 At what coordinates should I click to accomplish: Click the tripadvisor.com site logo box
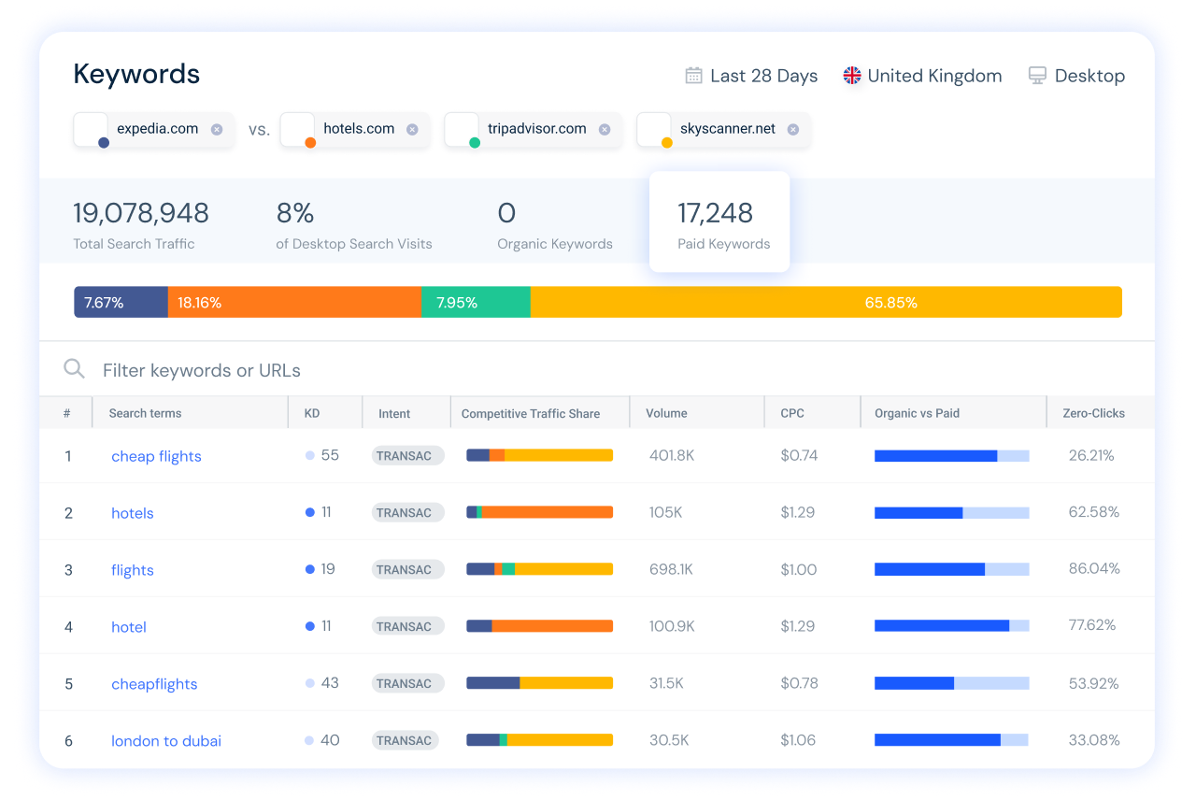pos(462,130)
